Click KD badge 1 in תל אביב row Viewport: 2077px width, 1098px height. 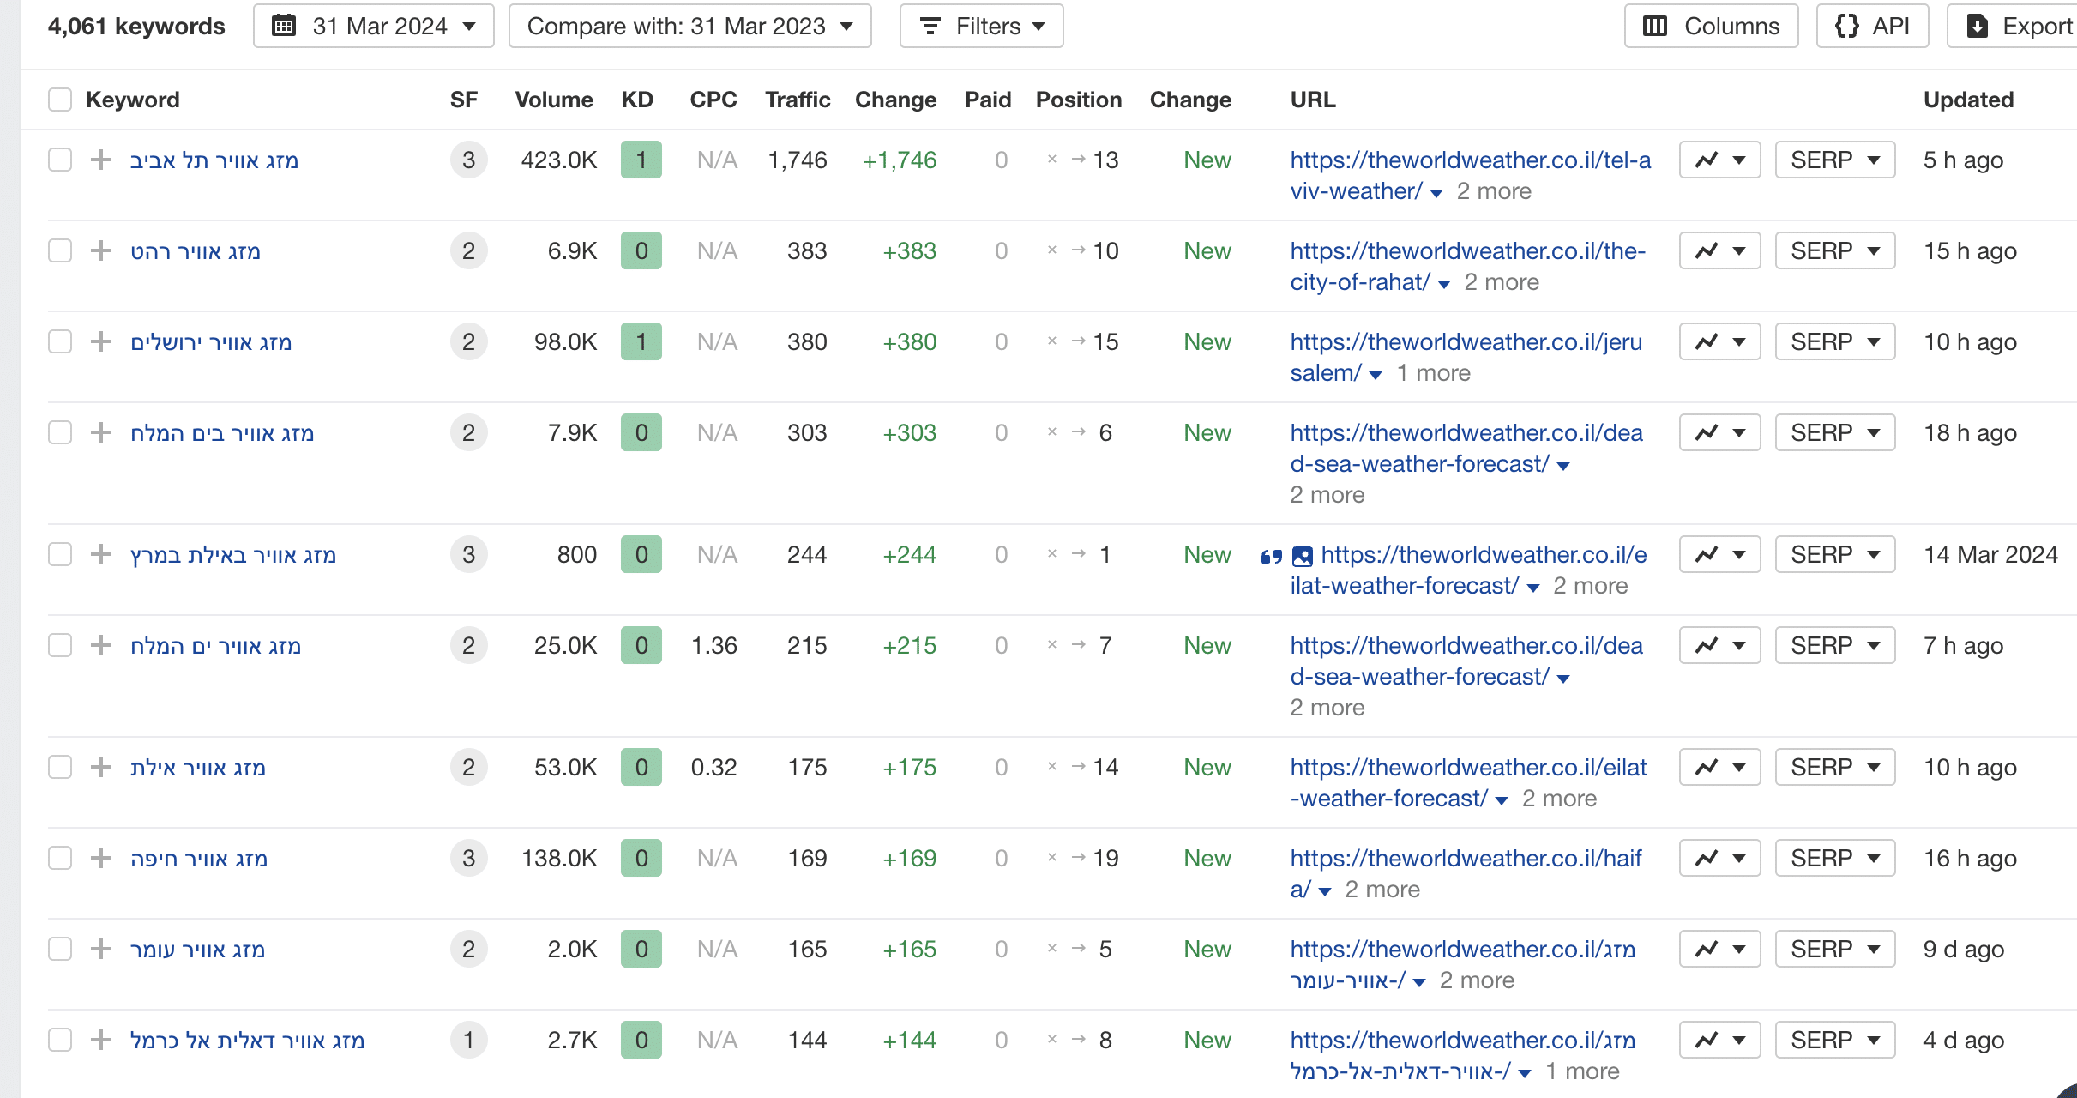pos(641,160)
